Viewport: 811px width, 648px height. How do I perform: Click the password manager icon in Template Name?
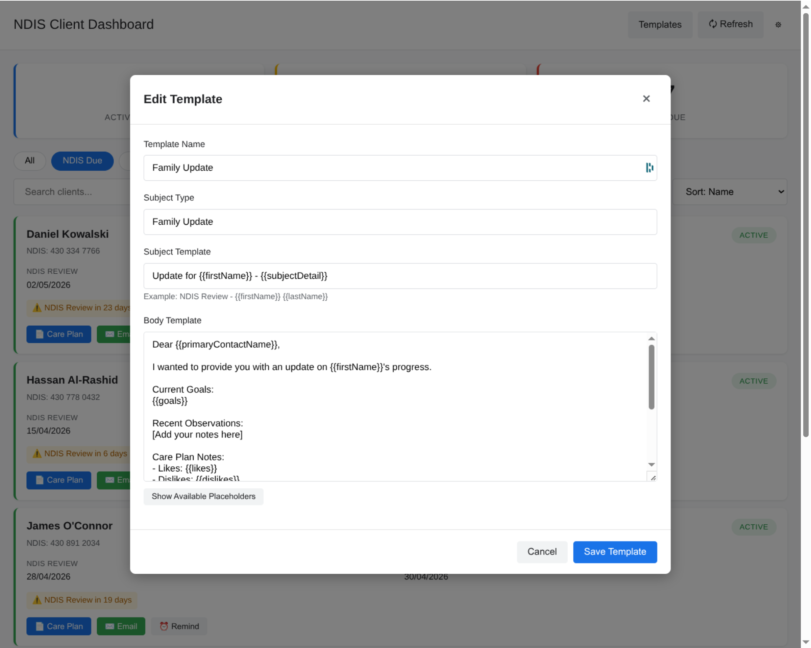pos(649,168)
